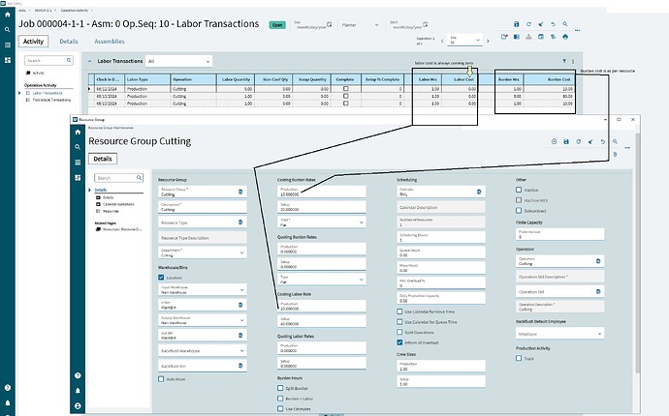This screenshot has height=416, width=669.
Task: Open the dashboard tiles icon in Job Entry sidebar
Action: [7, 60]
